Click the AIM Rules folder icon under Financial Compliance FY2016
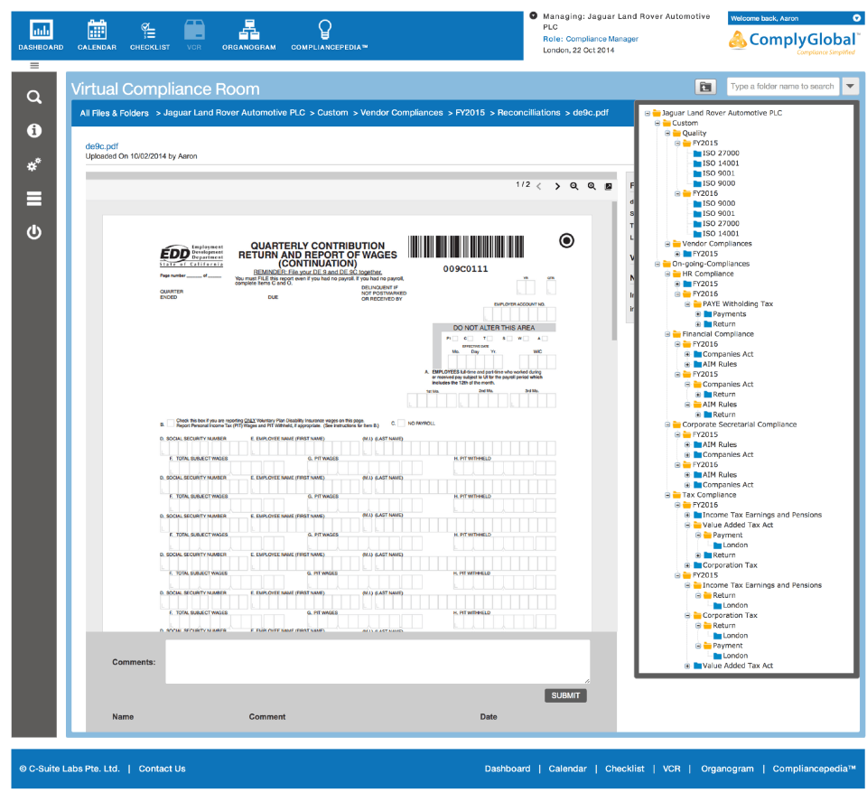Viewport: 867px width, 811px height. 697,364
